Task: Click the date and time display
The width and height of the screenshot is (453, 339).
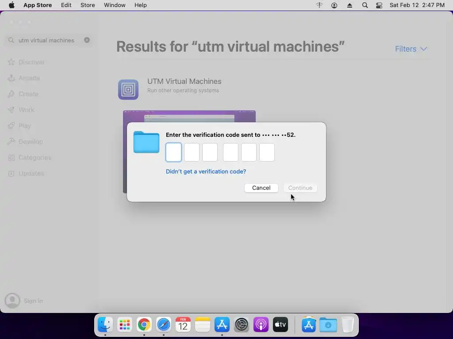Action: pyautogui.click(x=417, y=5)
